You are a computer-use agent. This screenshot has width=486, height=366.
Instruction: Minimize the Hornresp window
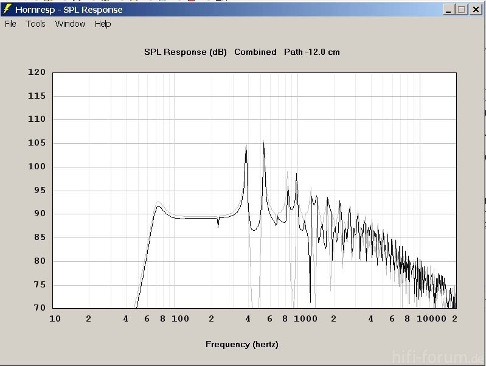coord(448,10)
